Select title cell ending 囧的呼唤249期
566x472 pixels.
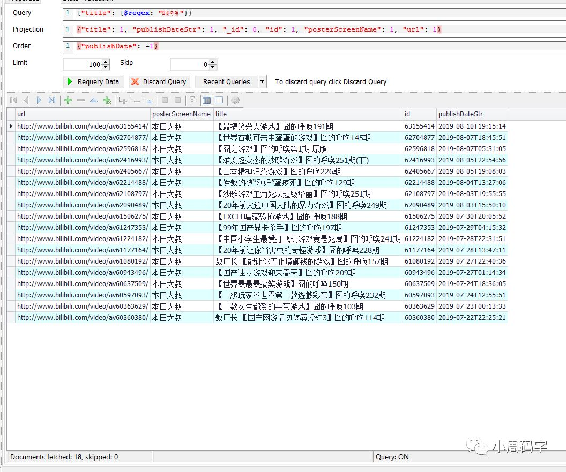point(308,205)
